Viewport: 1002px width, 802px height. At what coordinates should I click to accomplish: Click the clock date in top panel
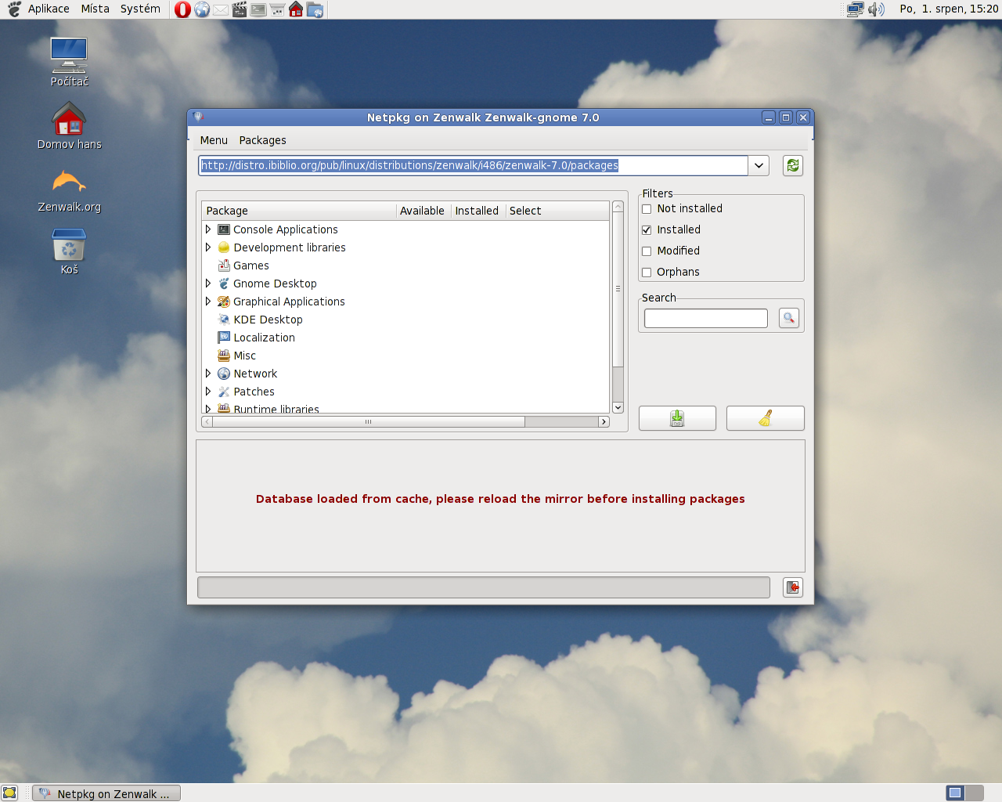pos(949,9)
